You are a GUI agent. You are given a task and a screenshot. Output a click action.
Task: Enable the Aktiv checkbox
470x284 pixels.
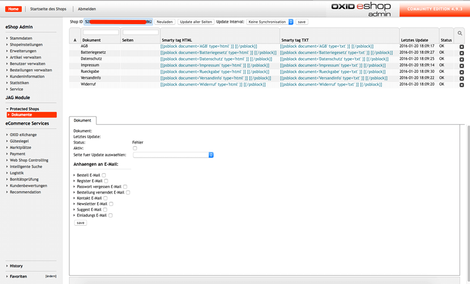(x=135, y=148)
